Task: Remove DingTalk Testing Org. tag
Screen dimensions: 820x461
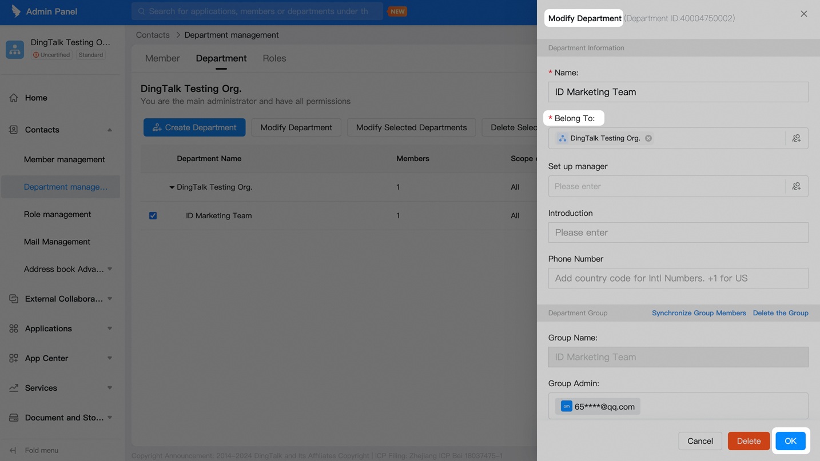Action: click(648, 138)
